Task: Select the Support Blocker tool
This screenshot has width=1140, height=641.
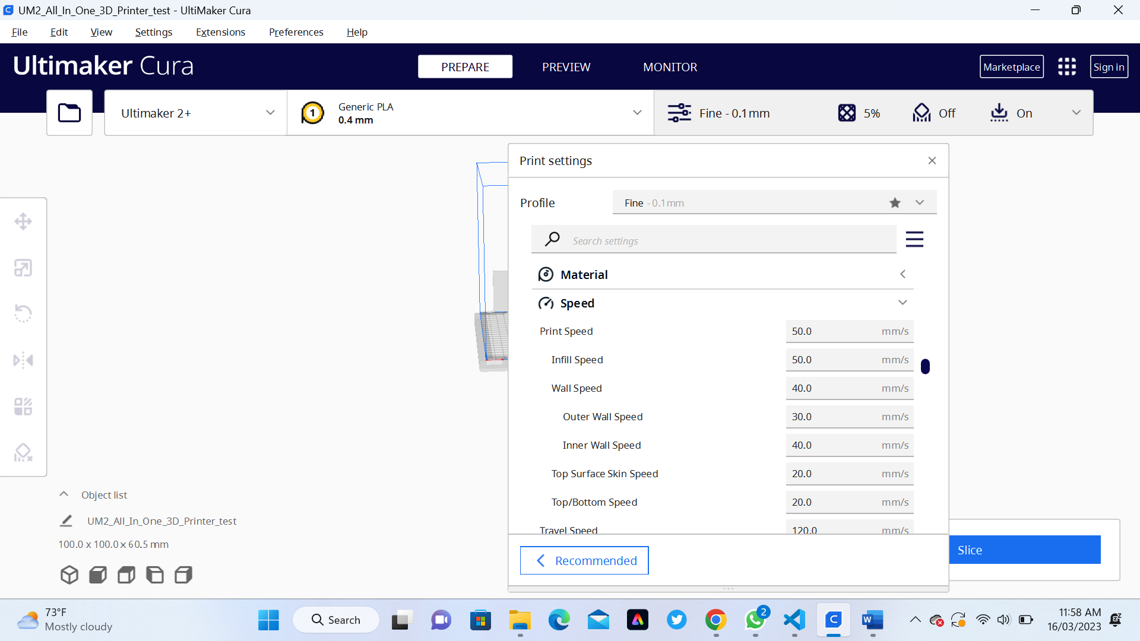Action: pyautogui.click(x=23, y=453)
